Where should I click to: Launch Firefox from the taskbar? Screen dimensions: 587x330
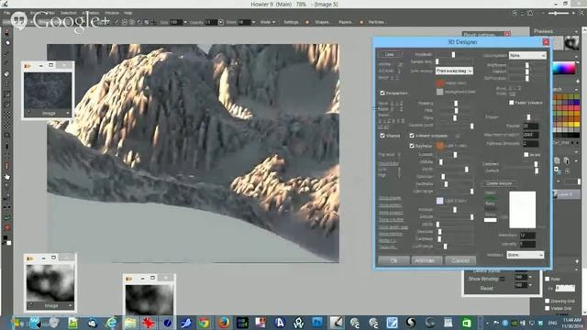tap(224, 322)
